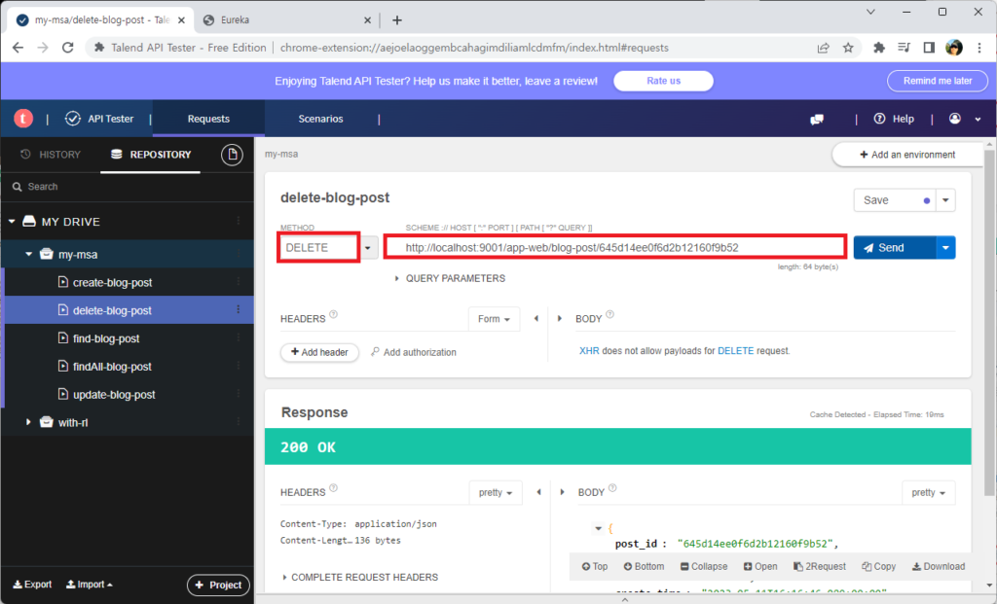The height and width of the screenshot is (604, 997).
Task: Click the Talend logo icon
Action: pyautogui.click(x=23, y=118)
